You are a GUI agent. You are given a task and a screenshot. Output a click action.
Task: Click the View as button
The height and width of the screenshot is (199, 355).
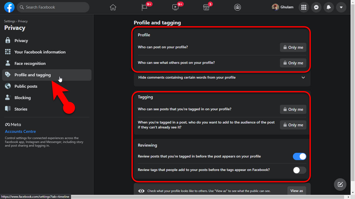coord(297,191)
